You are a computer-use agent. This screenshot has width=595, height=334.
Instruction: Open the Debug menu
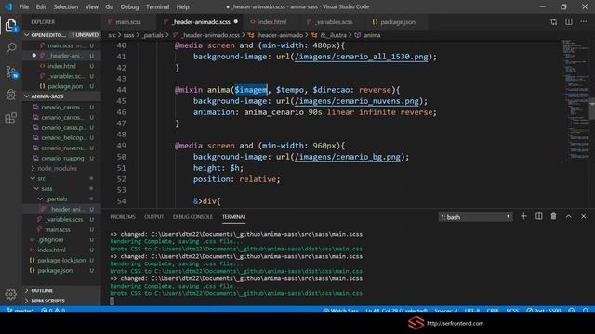point(129,6)
